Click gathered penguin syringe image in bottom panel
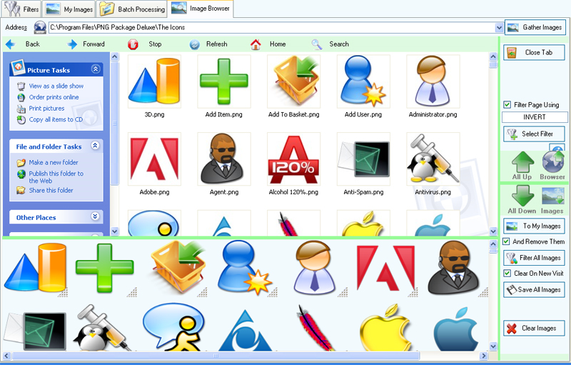 [100, 328]
